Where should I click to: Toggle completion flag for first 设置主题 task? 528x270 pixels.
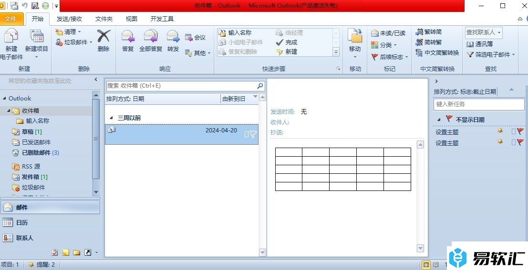coord(520,131)
